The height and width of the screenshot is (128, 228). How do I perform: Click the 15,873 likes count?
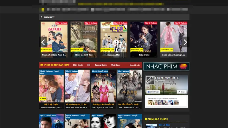point(160,81)
